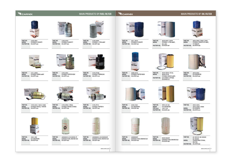232x163 pixels.
Task: Select factory number CN-DCFF-004
Action: (x=96, y=140)
